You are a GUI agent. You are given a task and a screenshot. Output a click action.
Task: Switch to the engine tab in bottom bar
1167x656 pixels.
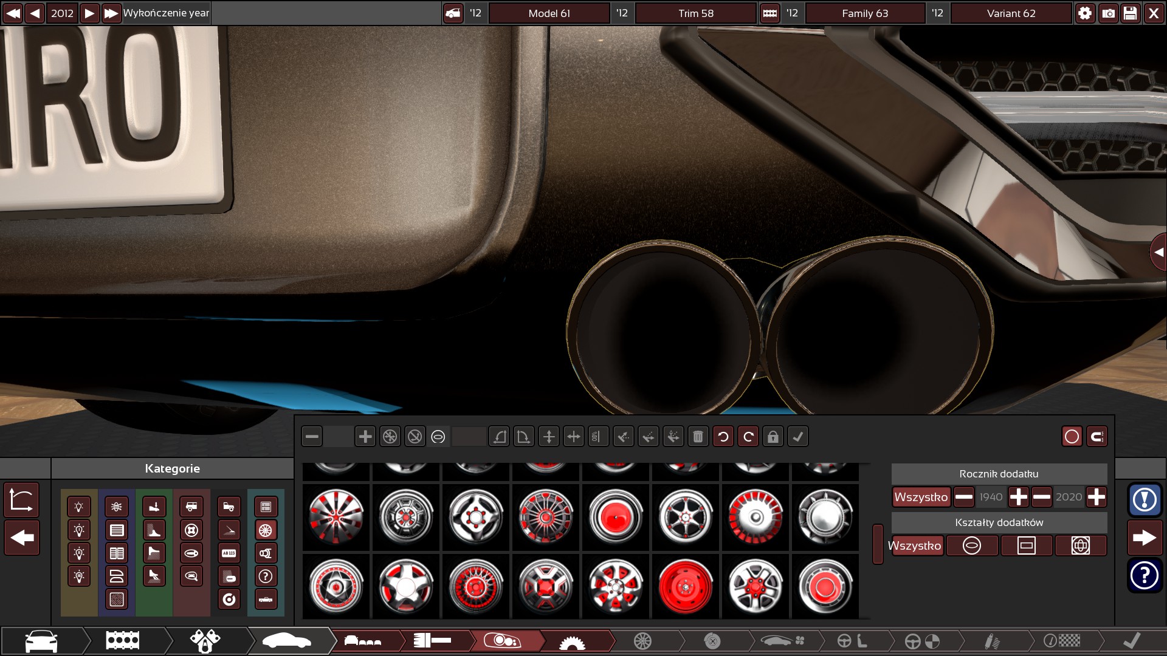coord(123,640)
